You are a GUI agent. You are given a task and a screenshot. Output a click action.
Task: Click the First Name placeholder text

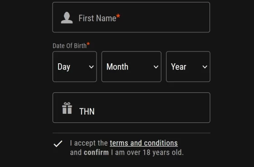click(98, 18)
